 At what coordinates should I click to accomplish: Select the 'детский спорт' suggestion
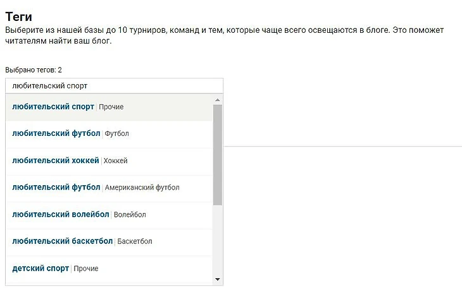[x=41, y=268]
